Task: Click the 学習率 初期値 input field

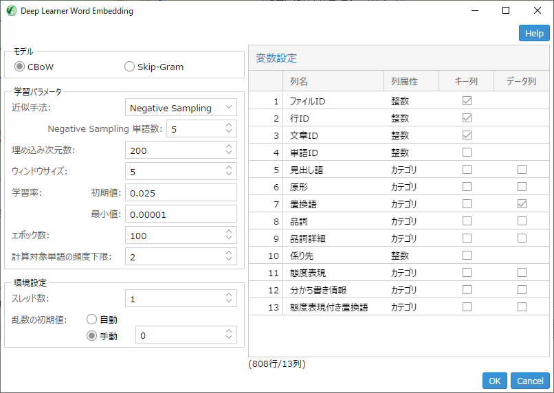Action: click(x=181, y=193)
